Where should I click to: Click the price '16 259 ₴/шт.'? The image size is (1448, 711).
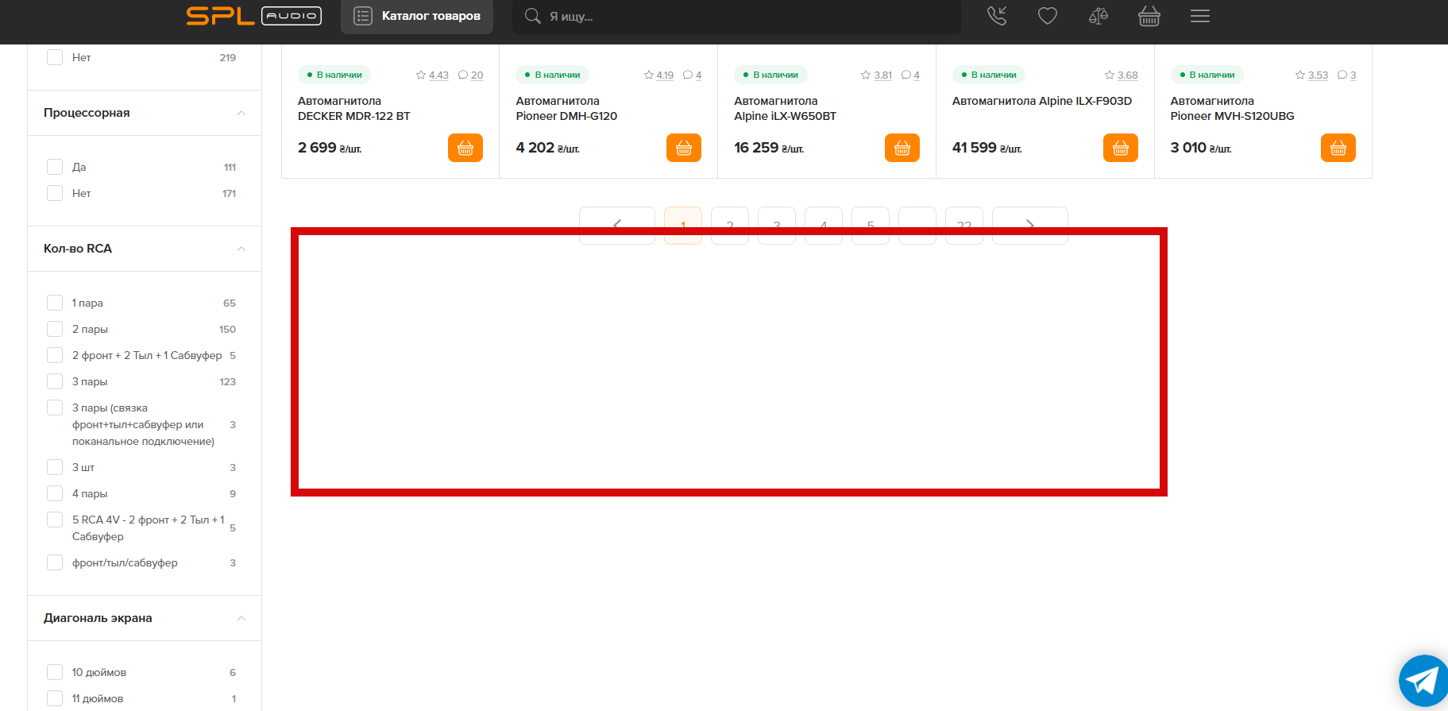pyautogui.click(x=769, y=148)
